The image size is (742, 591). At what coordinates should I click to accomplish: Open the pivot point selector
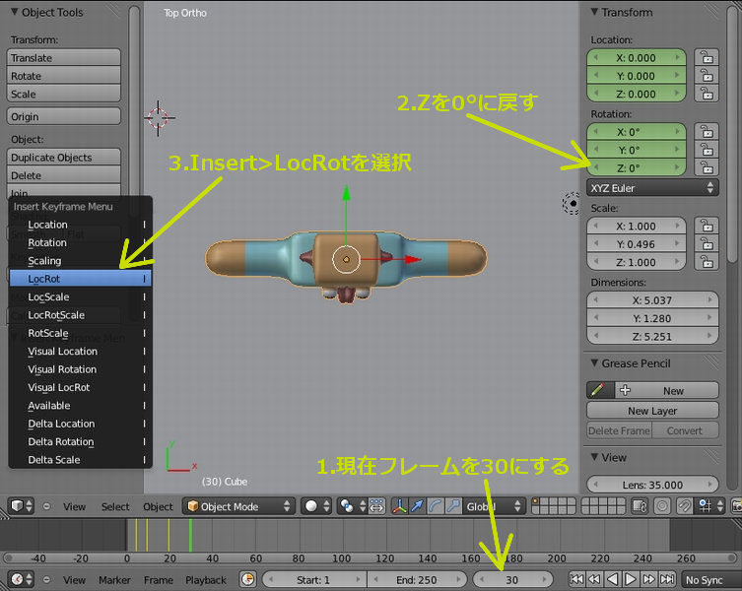(x=352, y=506)
